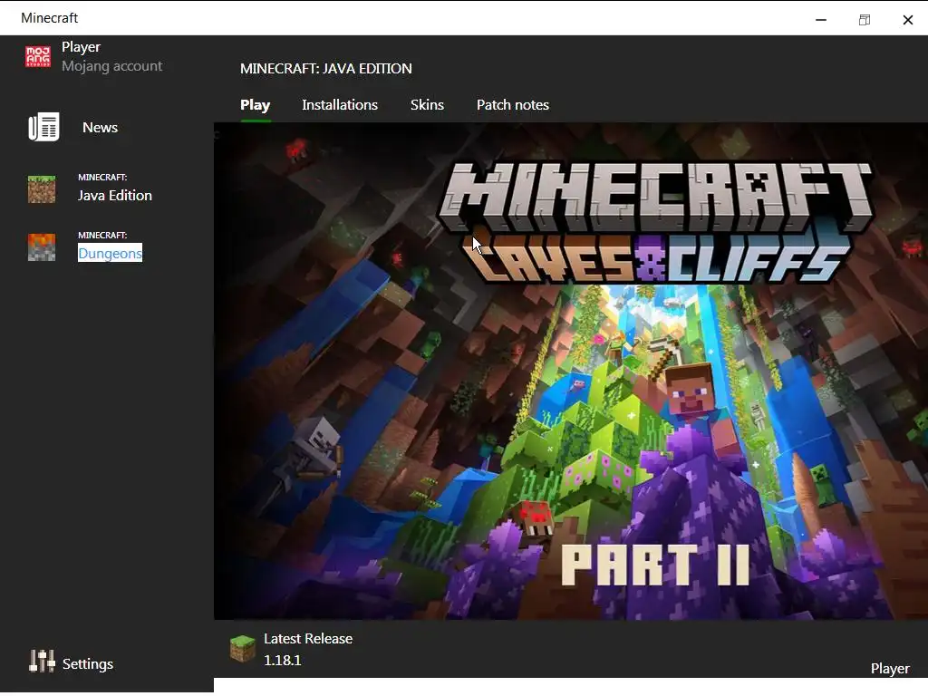The width and height of the screenshot is (928, 696).
Task: Click the Player name at bottom right
Action: click(890, 668)
